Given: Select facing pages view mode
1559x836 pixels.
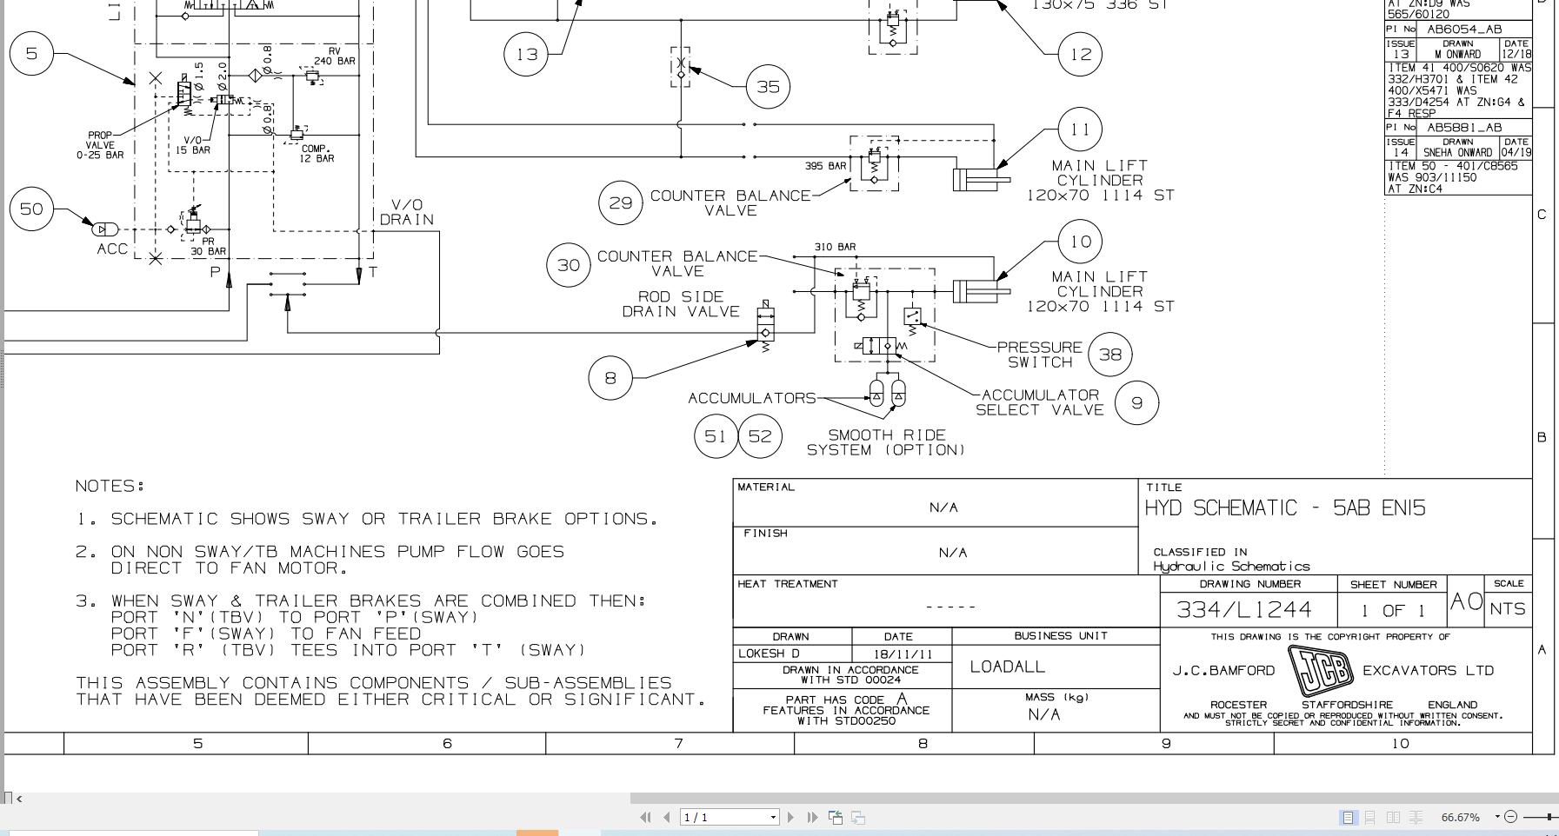Looking at the screenshot, I should click(1393, 817).
